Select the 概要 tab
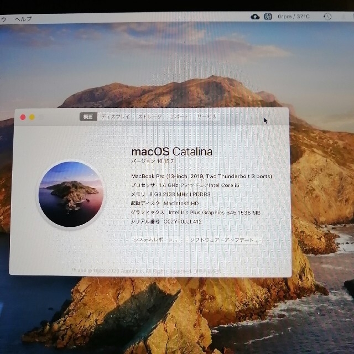The image size is (354, 354). tap(88, 117)
